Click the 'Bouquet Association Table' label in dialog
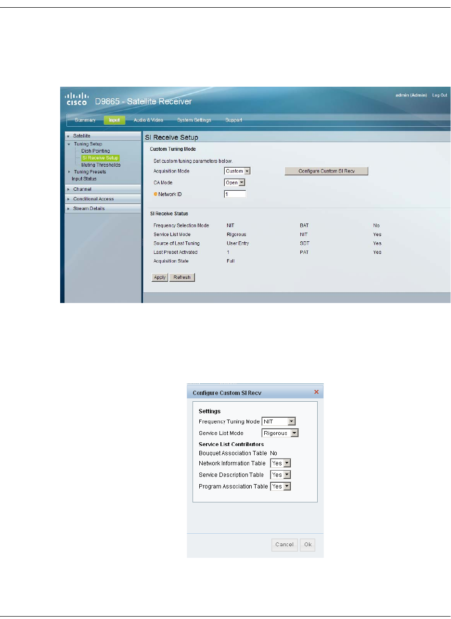The width and height of the screenshot is (451, 619). coord(233,453)
